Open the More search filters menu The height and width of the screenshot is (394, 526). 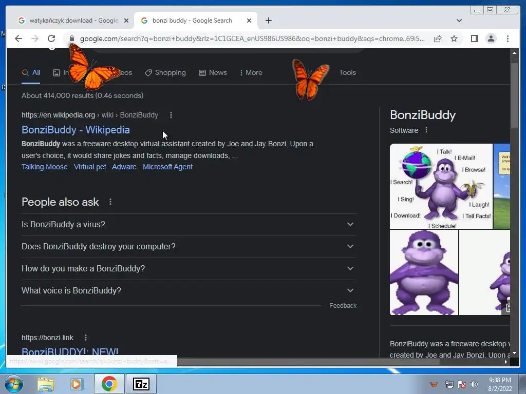tap(251, 72)
